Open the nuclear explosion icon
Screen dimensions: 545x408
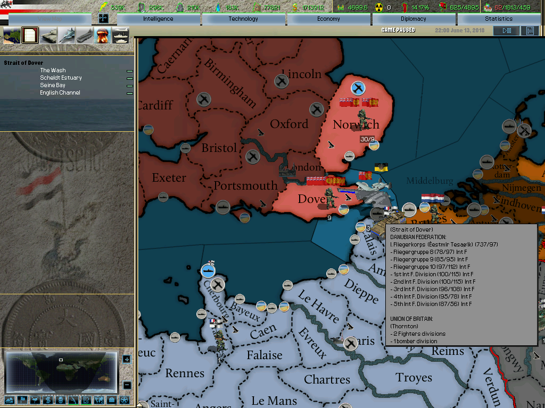pyautogui.click(x=103, y=36)
